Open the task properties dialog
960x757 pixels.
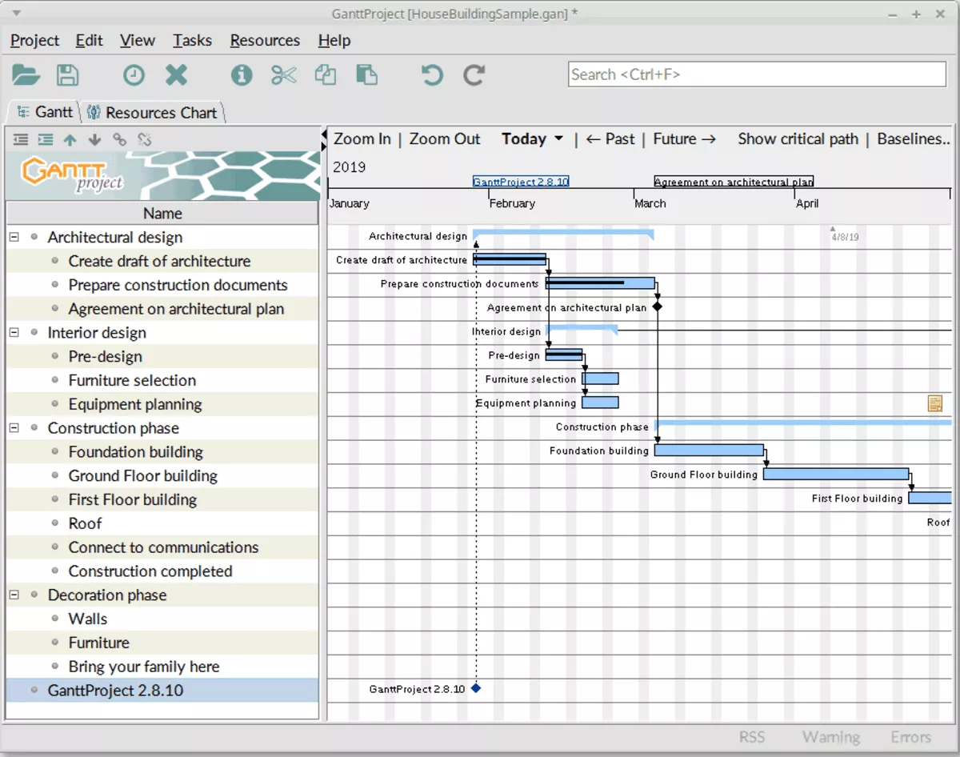point(242,74)
